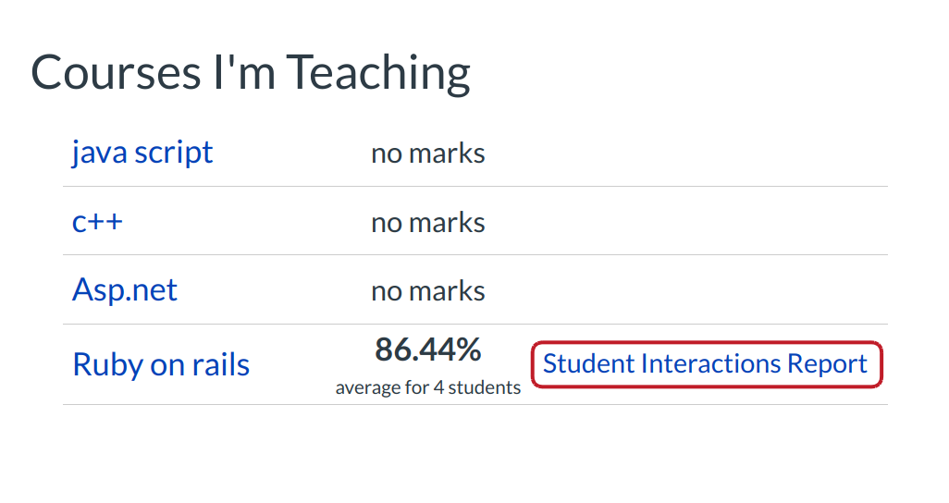Choose the c++ entry in teaching list
949x503 pixels.
tap(97, 222)
